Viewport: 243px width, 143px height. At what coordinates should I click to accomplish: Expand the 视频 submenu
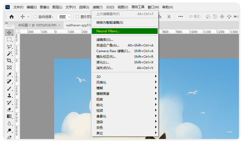tap(124, 110)
